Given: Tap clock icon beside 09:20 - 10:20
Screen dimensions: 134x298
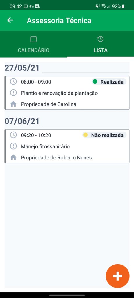Looking at the screenshot, I should click(13, 135).
